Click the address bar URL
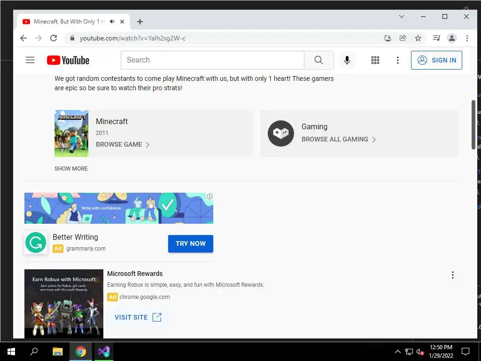The height and width of the screenshot is (361, 481). point(132,39)
